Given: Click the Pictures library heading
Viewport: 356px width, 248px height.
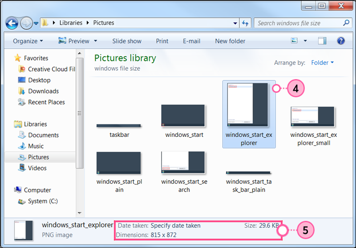Looking at the screenshot, I should [125, 58].
